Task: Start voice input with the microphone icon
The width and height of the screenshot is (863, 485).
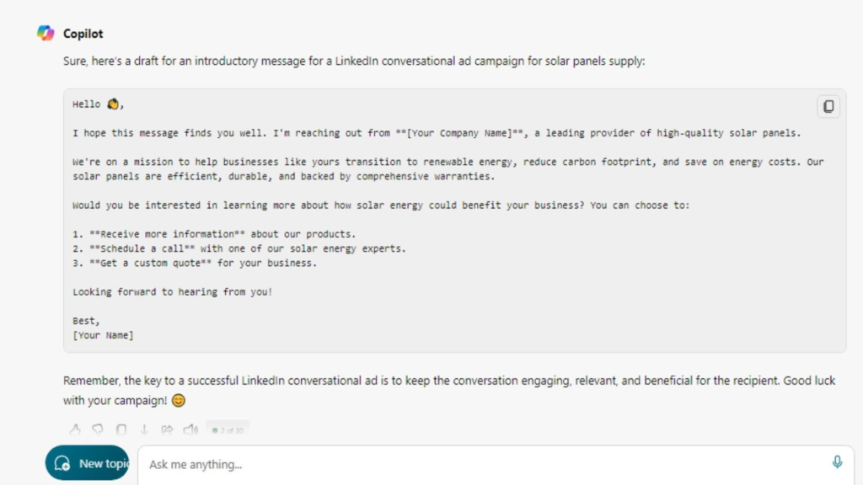Action: click(837, 461)
